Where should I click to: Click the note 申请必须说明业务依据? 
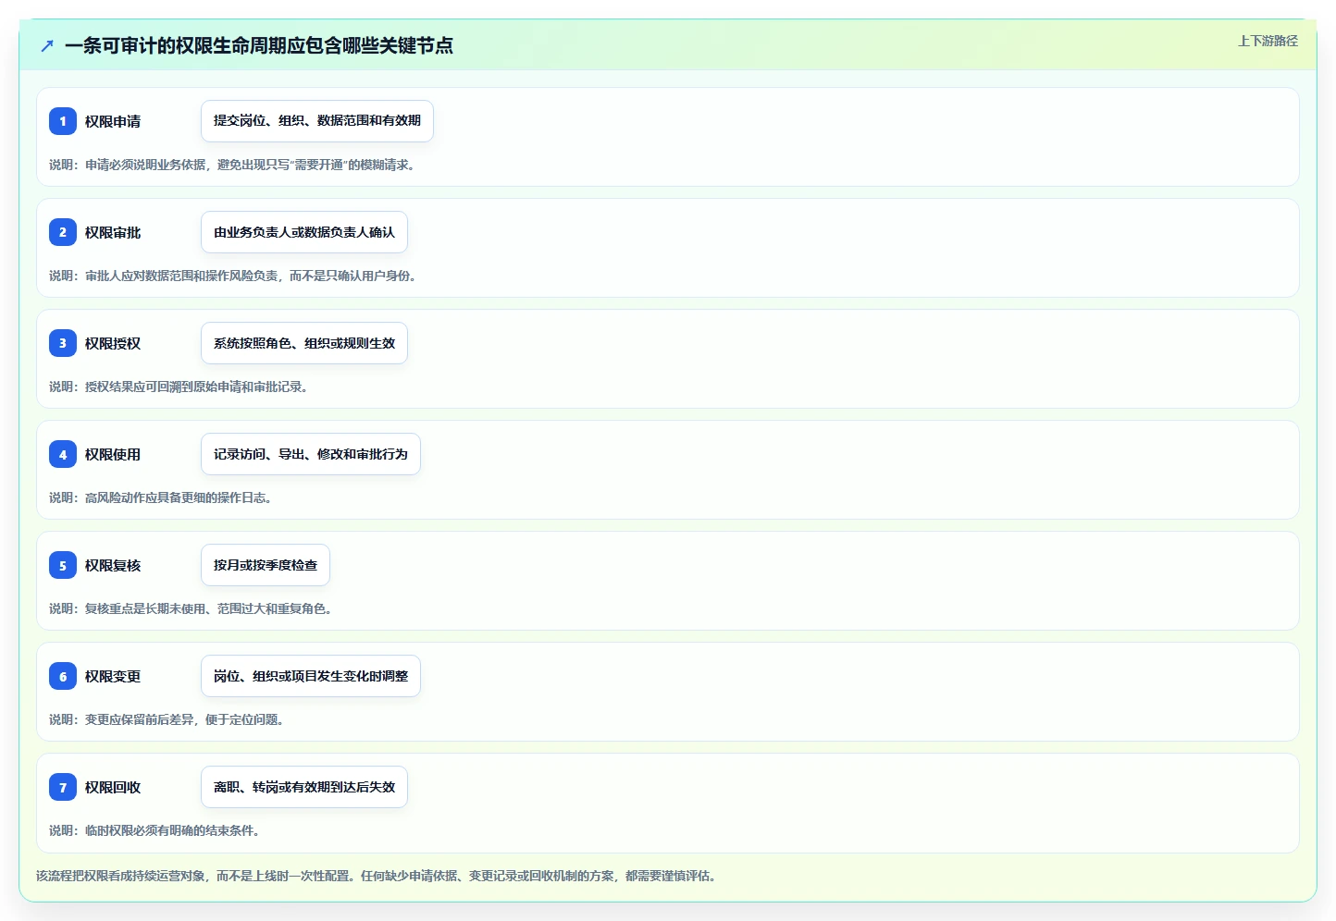[x=232, y=165]
